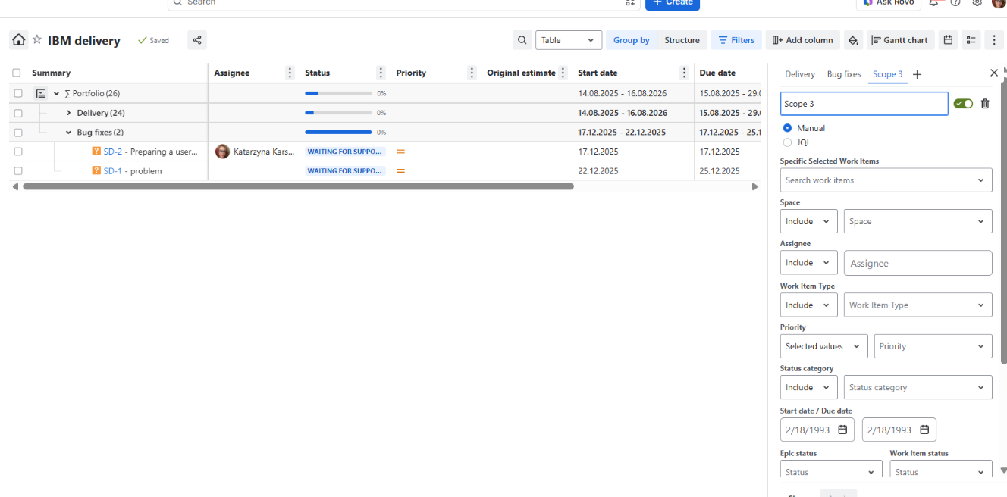
Task: Close the scope filter panel
Action: point(994,73)
